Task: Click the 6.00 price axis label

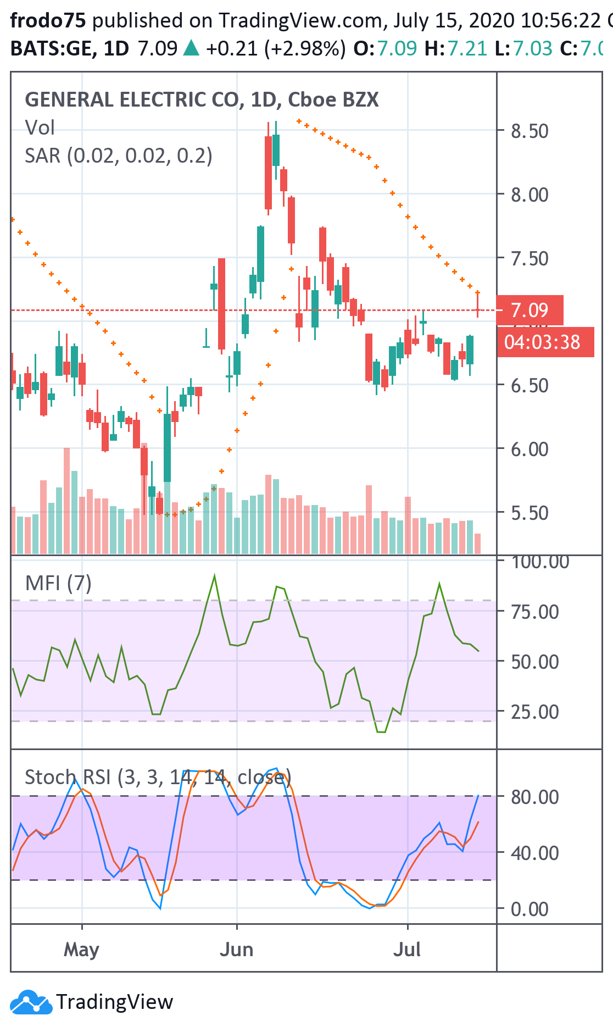Action: [x=530, y=449]
